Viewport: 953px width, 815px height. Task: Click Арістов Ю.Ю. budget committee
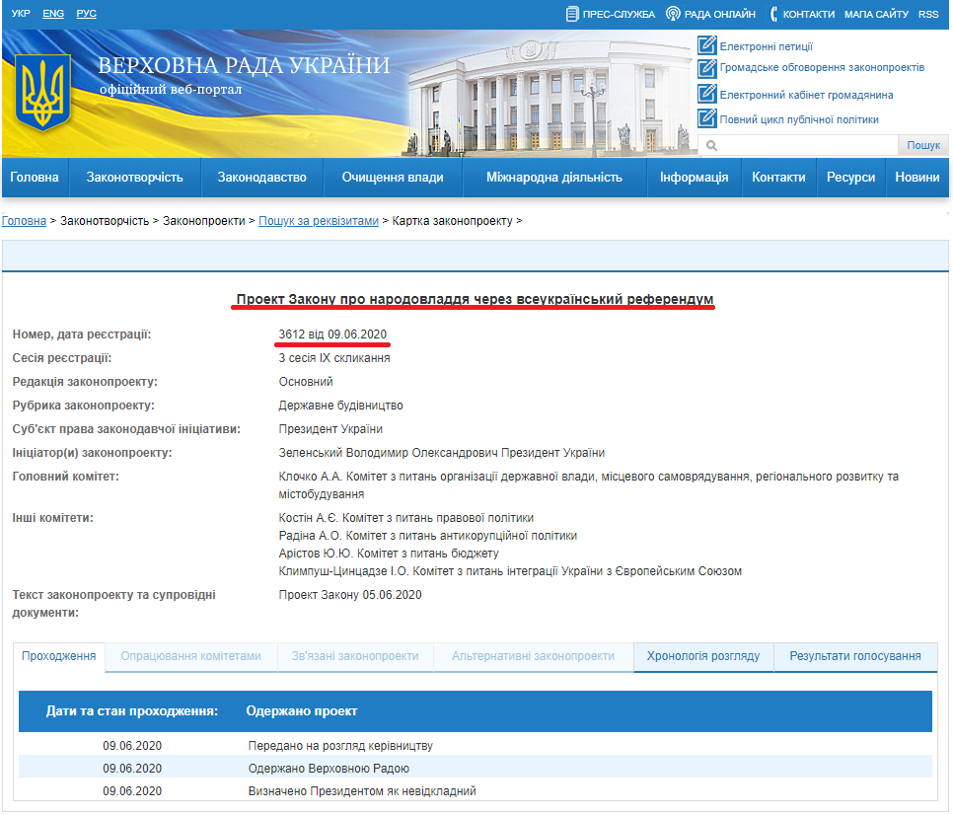point(389,554)
